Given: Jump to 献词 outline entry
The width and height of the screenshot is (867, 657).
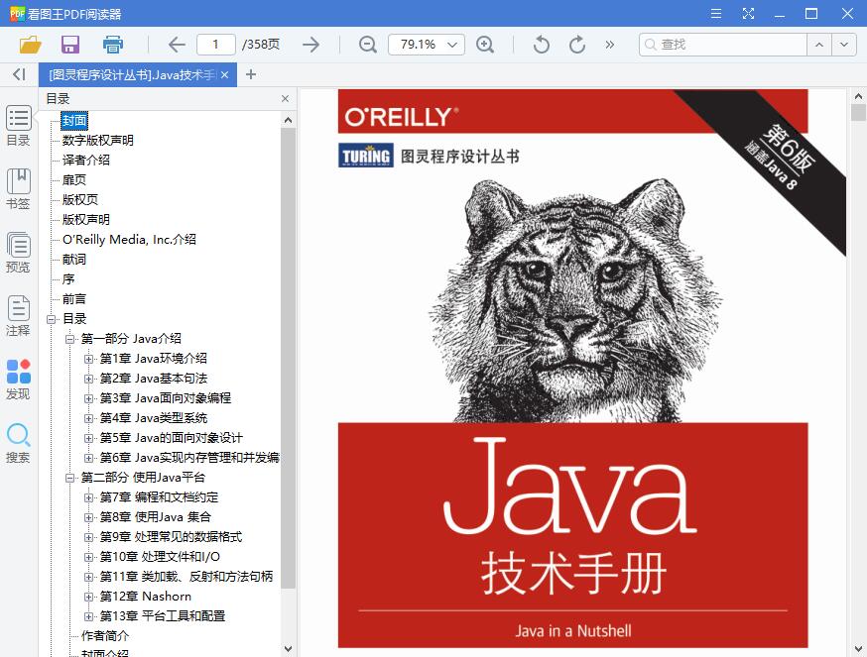Looking at the screenshot, I should pos(74,260).
